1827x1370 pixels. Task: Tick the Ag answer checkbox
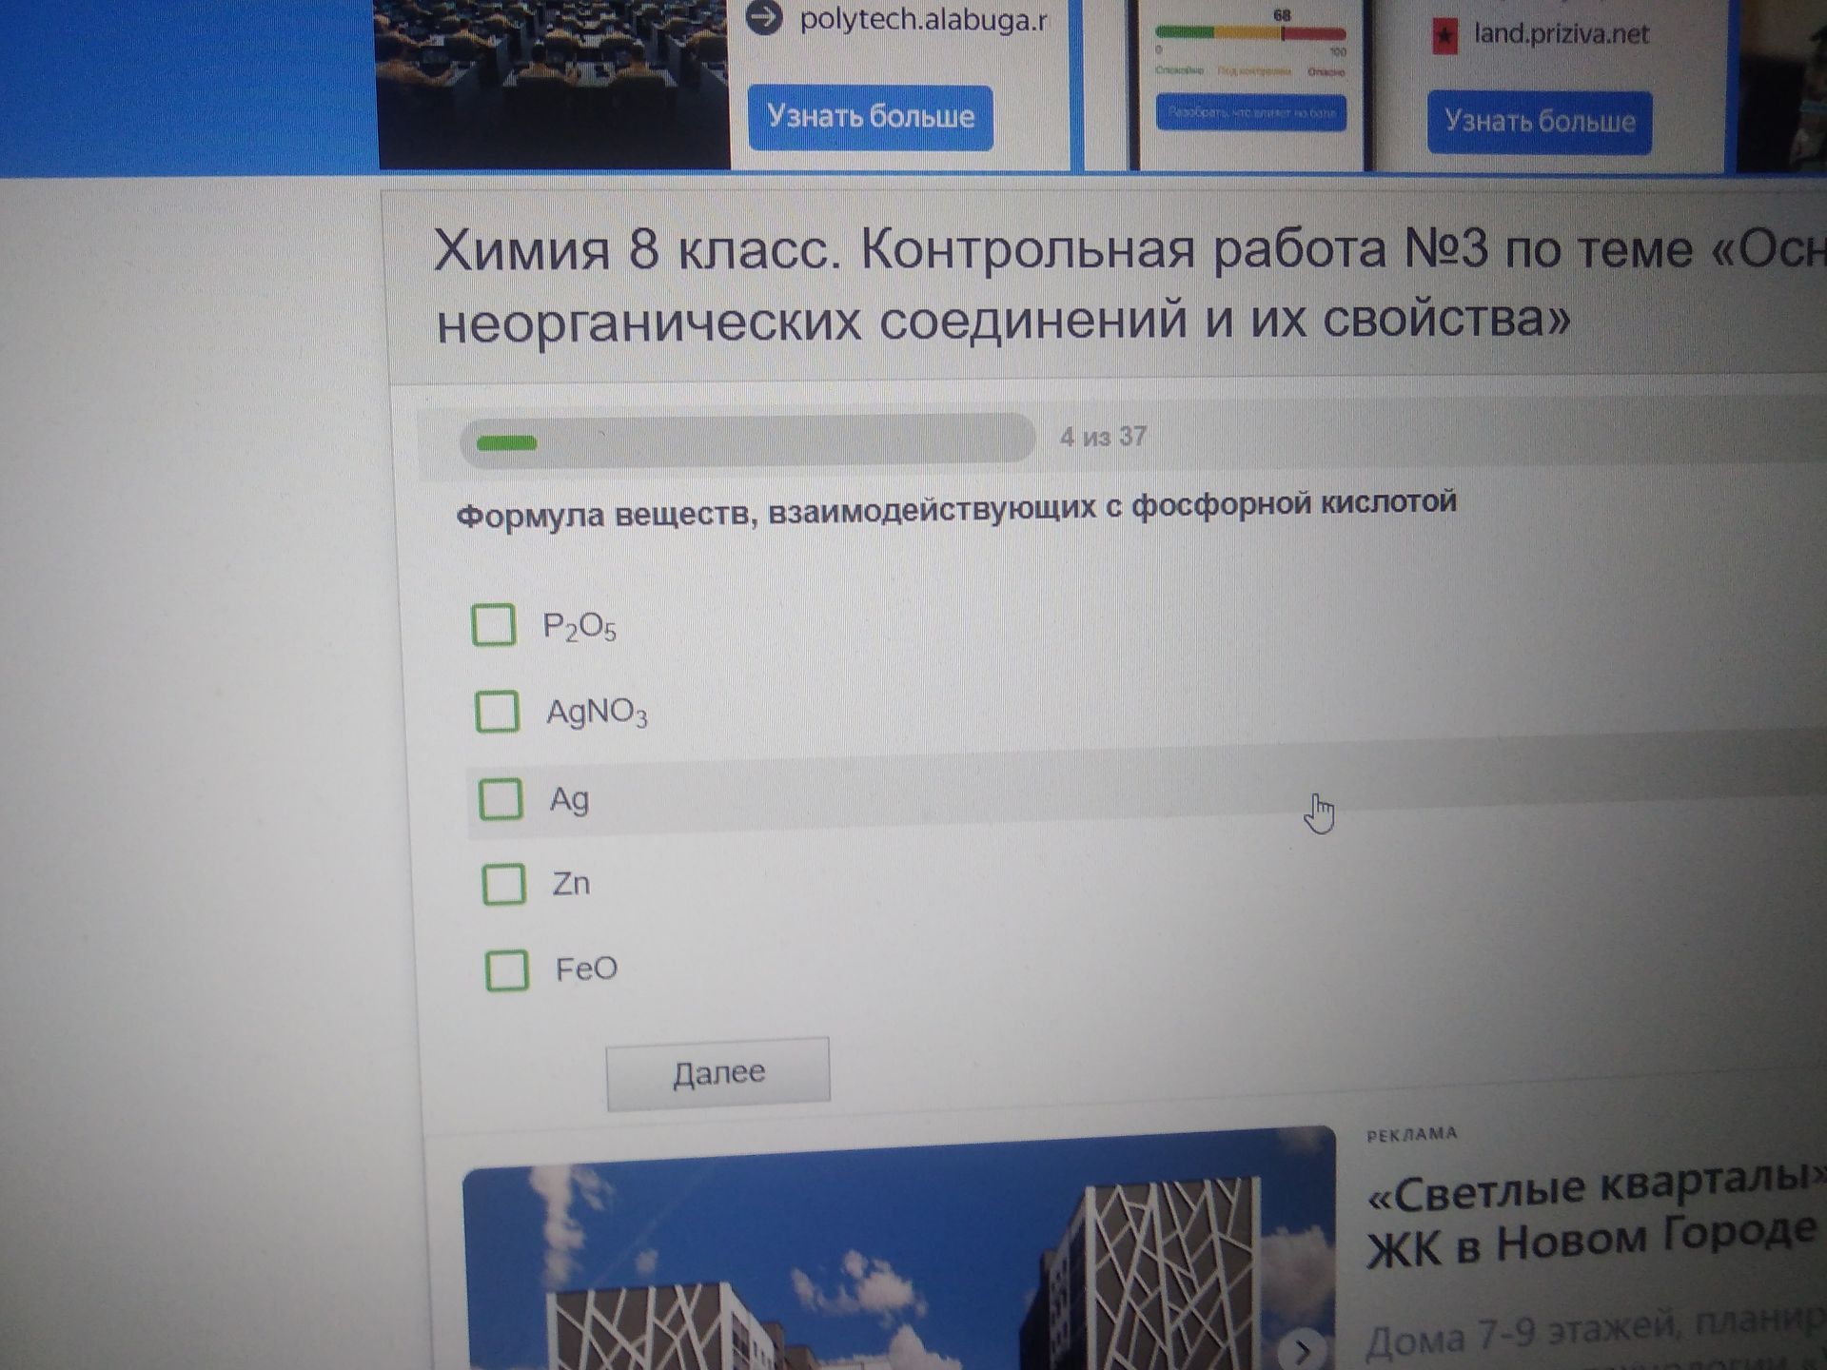click(x=500, y=798)
